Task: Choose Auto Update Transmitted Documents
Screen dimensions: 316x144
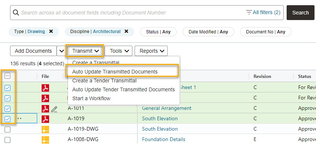Action: 115,72
